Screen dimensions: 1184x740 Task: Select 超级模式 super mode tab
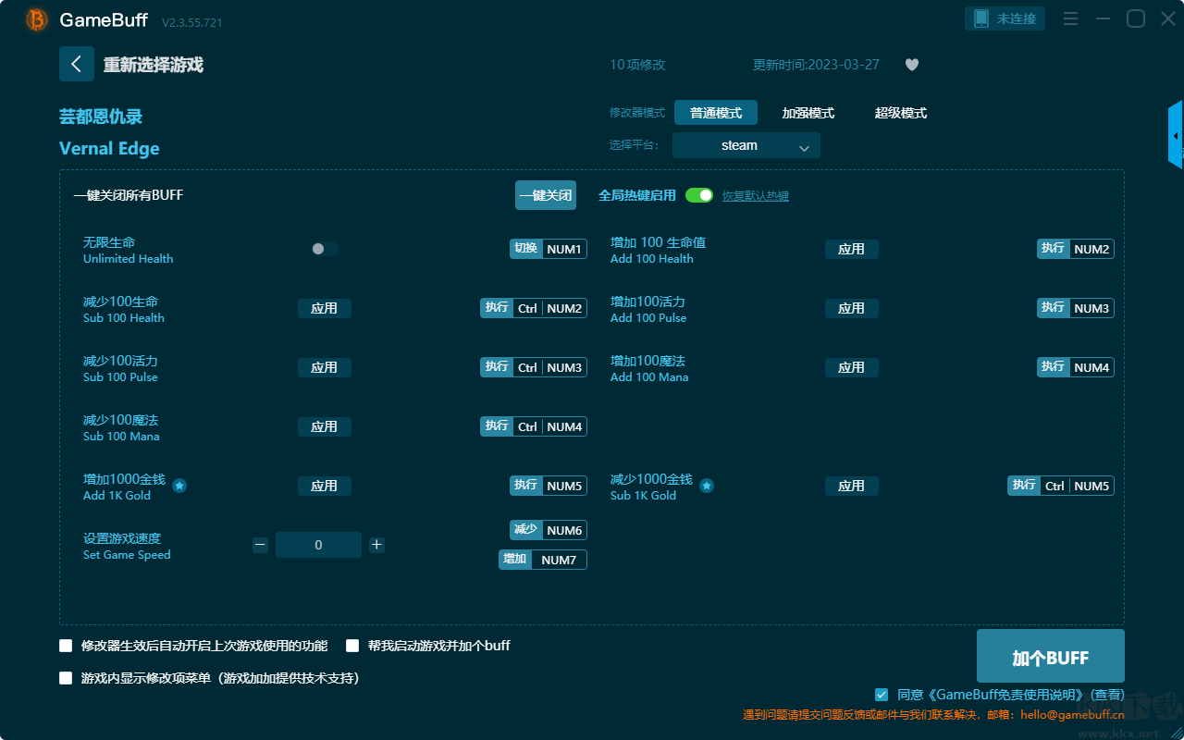click(901, 113)
